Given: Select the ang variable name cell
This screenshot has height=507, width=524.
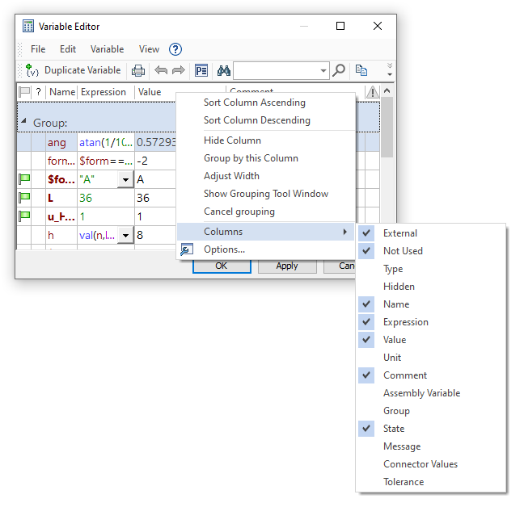Looking at the screenshot, I should (x=61, y=143).
